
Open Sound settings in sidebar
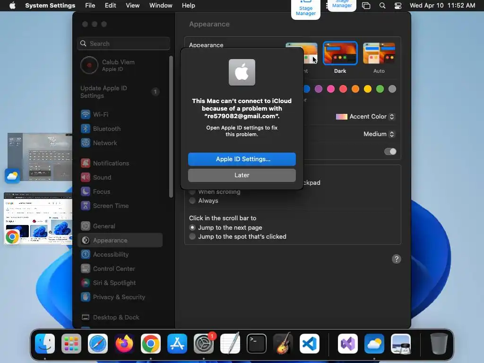[x=121, y=178]
